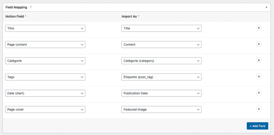Expand the Catégorie Notion field dropdown

45,61
